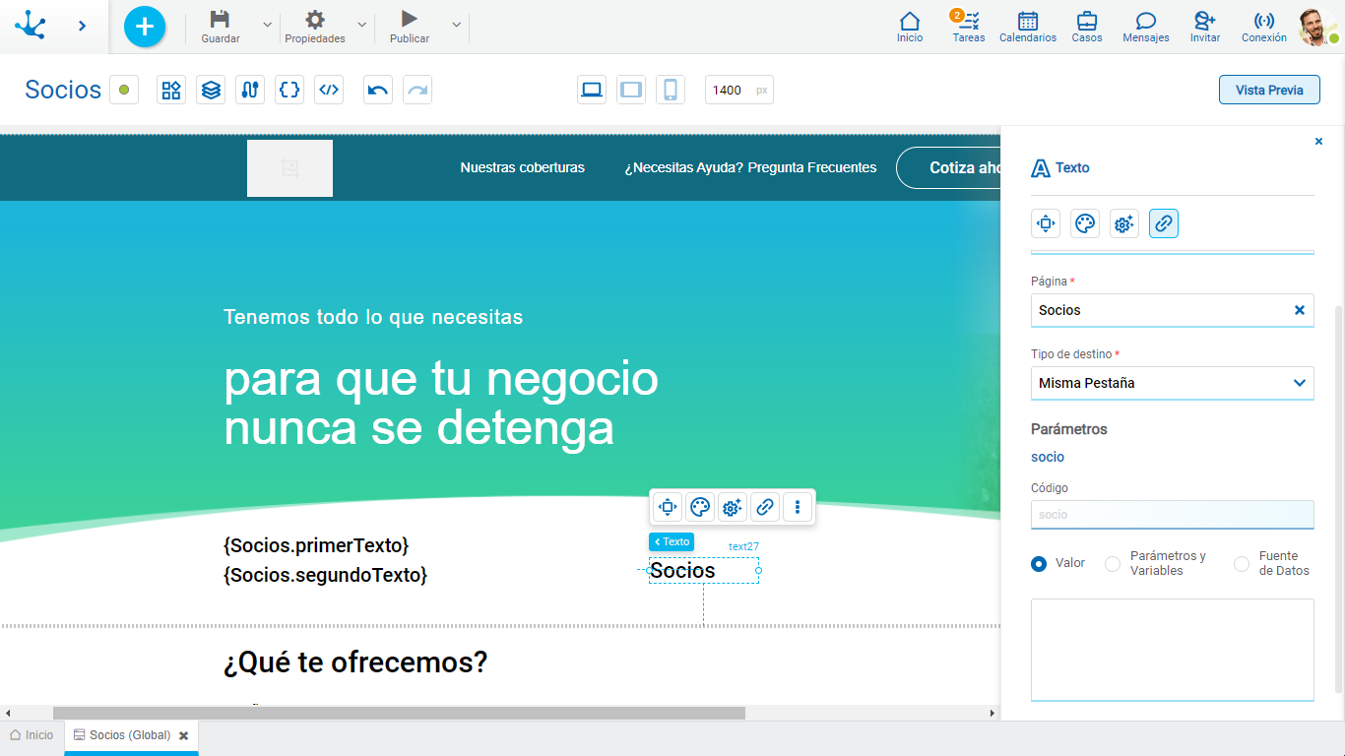Check the Conexión status icon

1264,21
